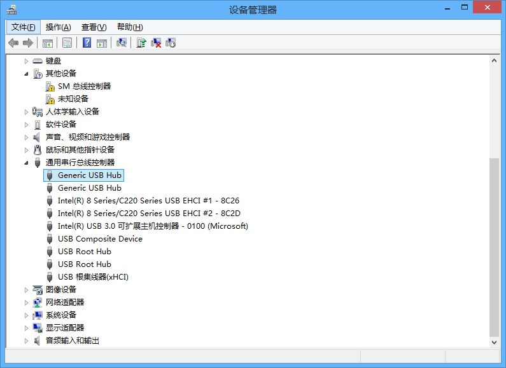Click Scan for hardware changes icon
Viewport: 506px width, 368px height.
click(x=122, y=43)
